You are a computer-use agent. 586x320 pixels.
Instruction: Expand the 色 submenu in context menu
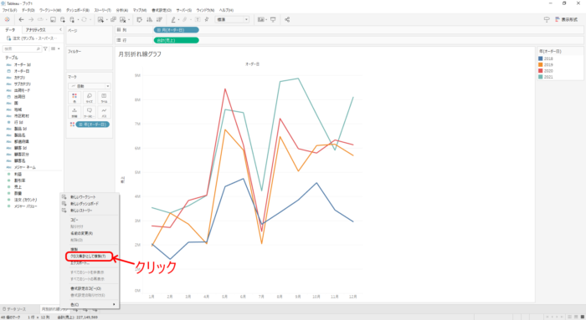click(90, 305)
